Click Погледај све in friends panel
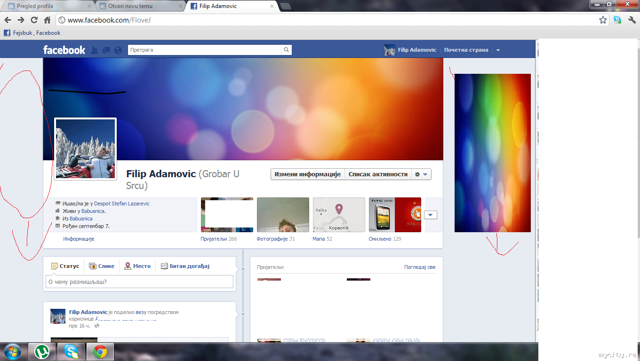Image resolution: width=640 pixels, height=361 pixels. coord(420,267)
